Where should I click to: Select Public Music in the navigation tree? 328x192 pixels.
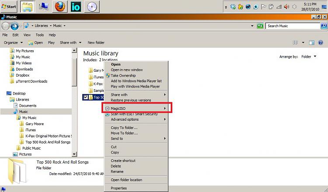coord(31,148)
